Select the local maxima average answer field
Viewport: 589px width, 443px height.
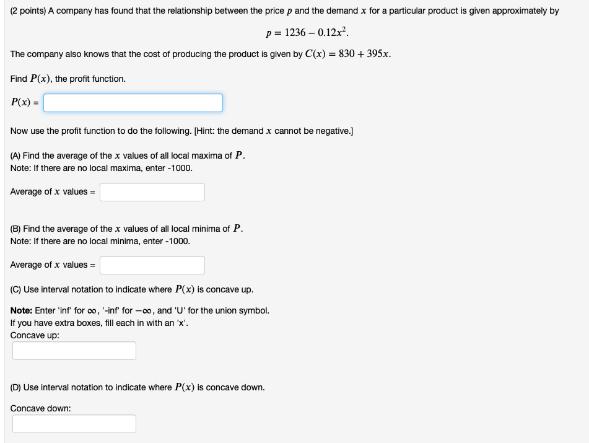click(x=152, y=191)
